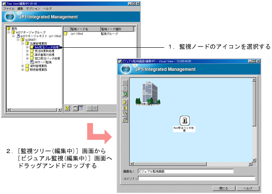Switch to detail list view in Tree View
Viewport: 272px width, 194px height.
pos(81,108)
